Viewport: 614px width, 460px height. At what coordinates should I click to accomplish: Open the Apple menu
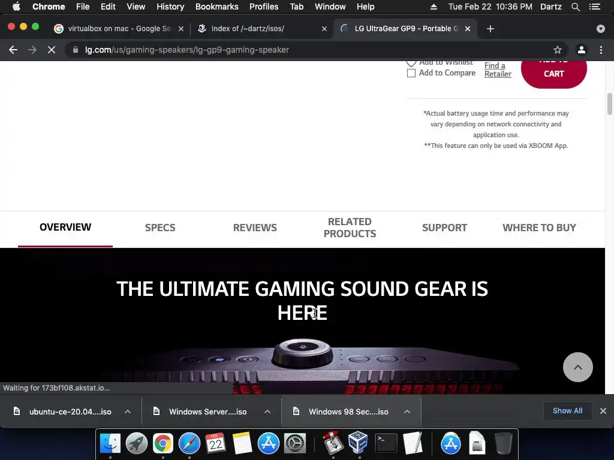click(x=16, y=7)
